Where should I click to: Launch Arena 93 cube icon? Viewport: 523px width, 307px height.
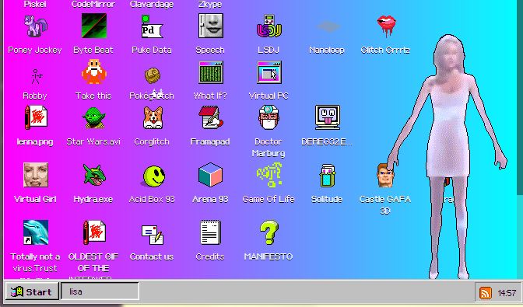tap(210, 175)
